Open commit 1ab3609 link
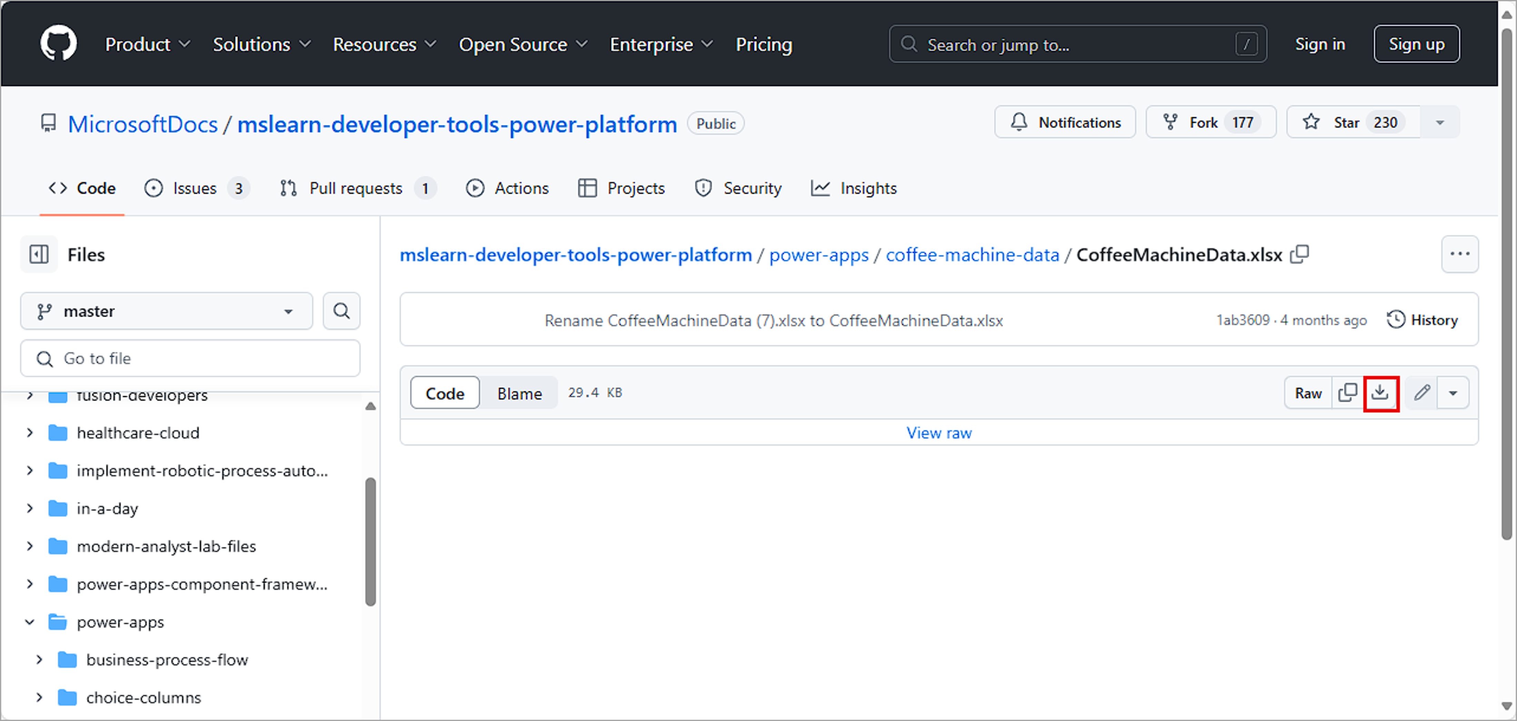Viewport: 1517px width, 721px height. [1243, 320]
